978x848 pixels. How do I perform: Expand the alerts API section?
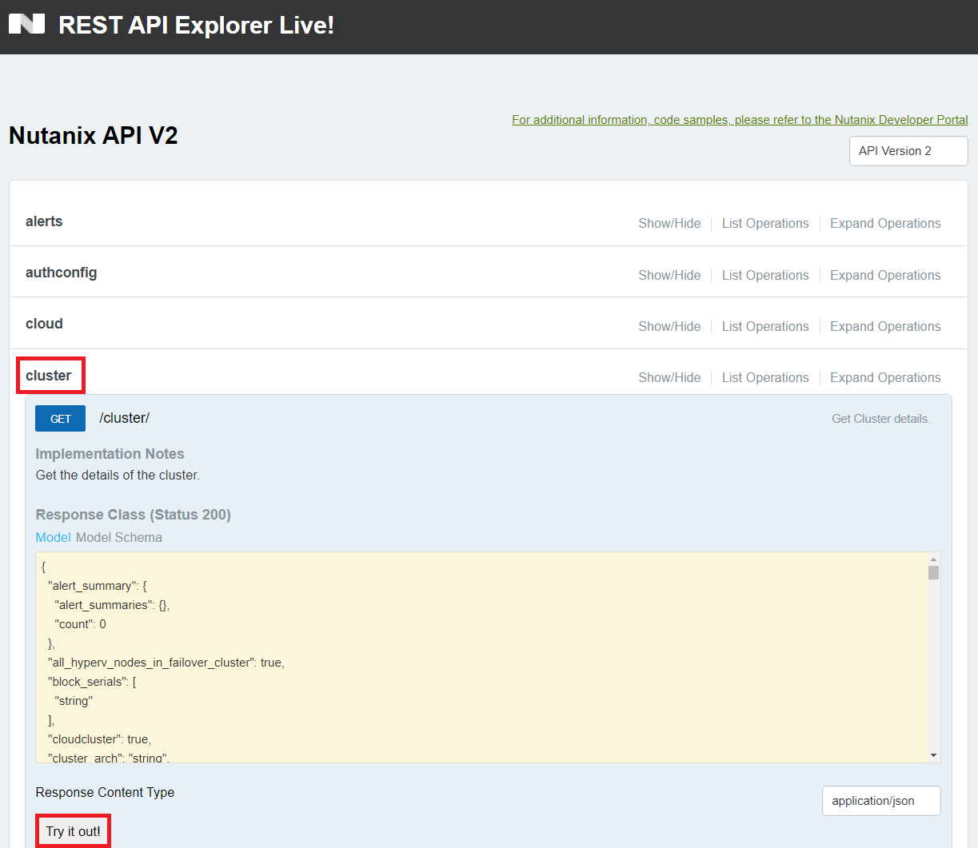tap(44, 221)
